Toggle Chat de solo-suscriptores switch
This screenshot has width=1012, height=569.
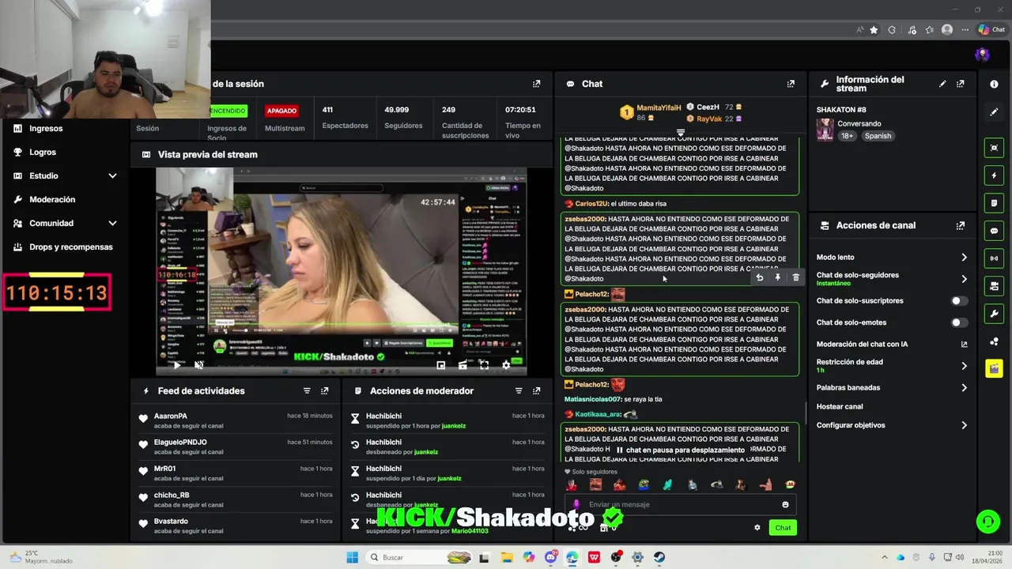[959, 301]
